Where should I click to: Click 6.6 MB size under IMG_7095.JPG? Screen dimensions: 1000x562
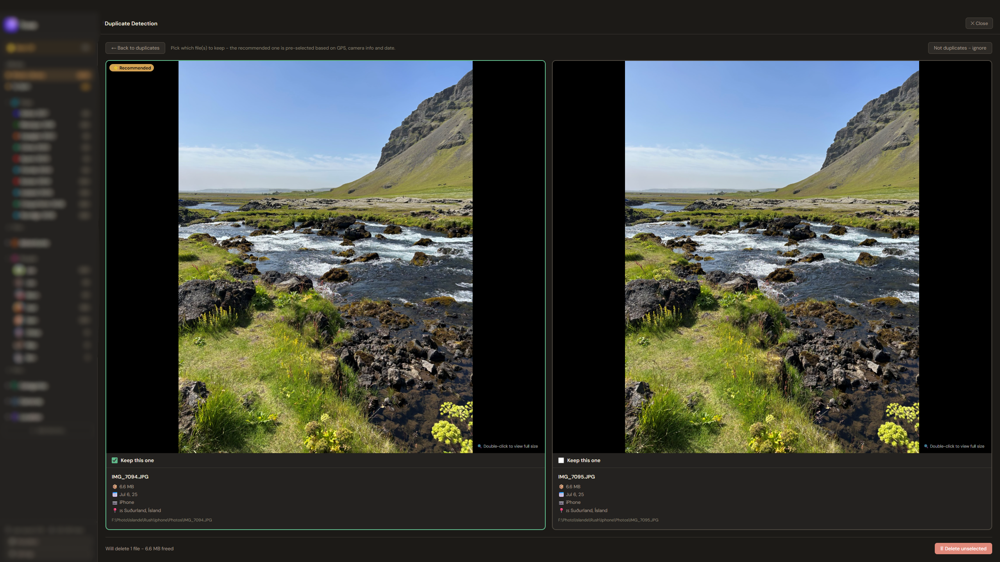[573, 487]
